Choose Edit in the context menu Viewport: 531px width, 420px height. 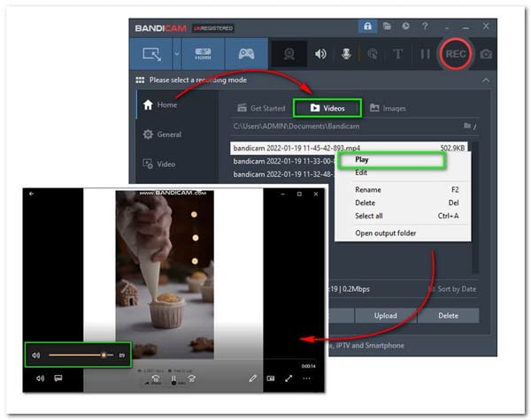pos(403,172)
